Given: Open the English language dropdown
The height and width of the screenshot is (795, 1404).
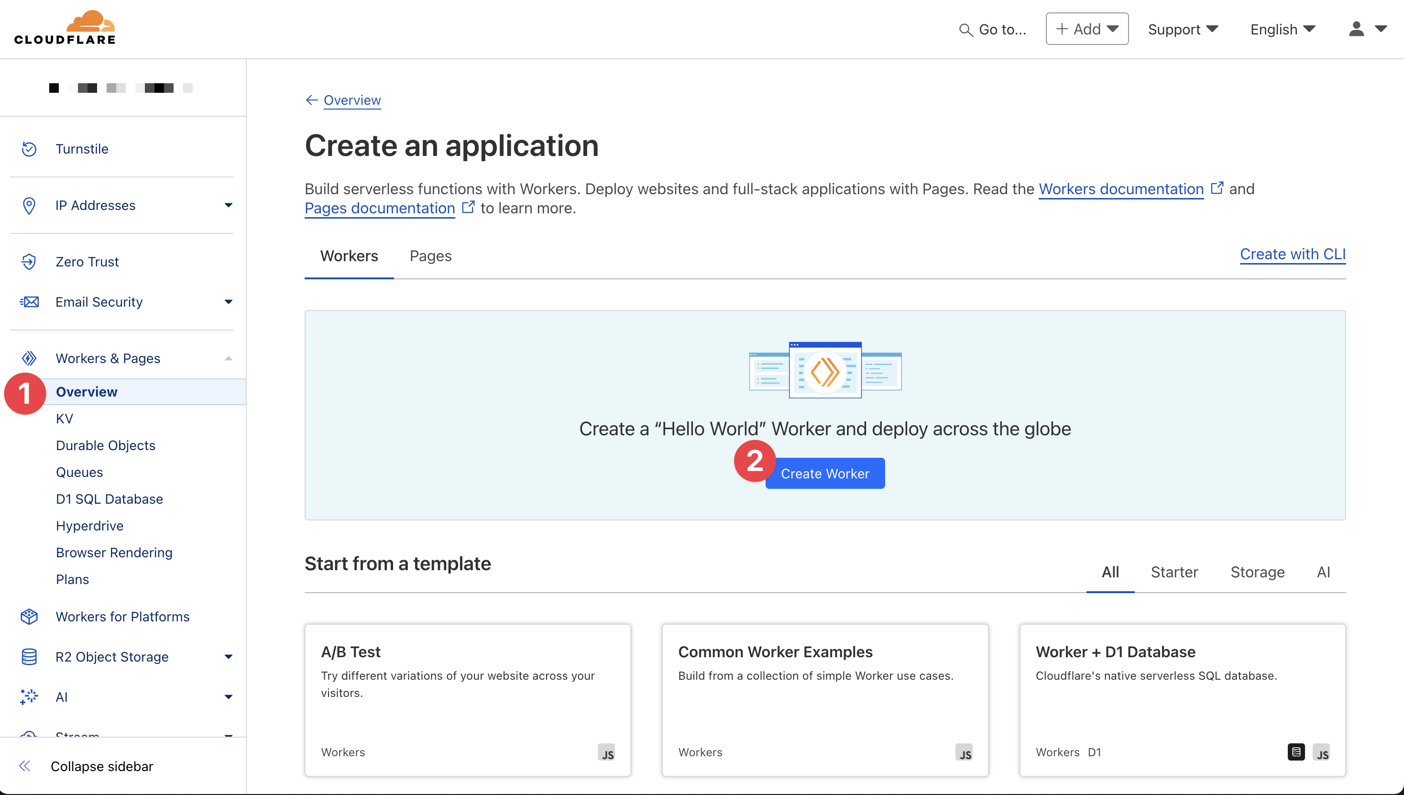Looking at the screenshot, I should tap(1282, 30).
